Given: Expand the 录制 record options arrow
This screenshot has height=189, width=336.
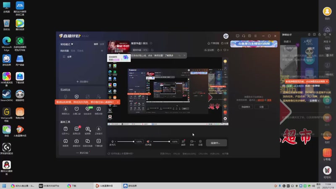Looking at the screenshot, I should (195, 142).
